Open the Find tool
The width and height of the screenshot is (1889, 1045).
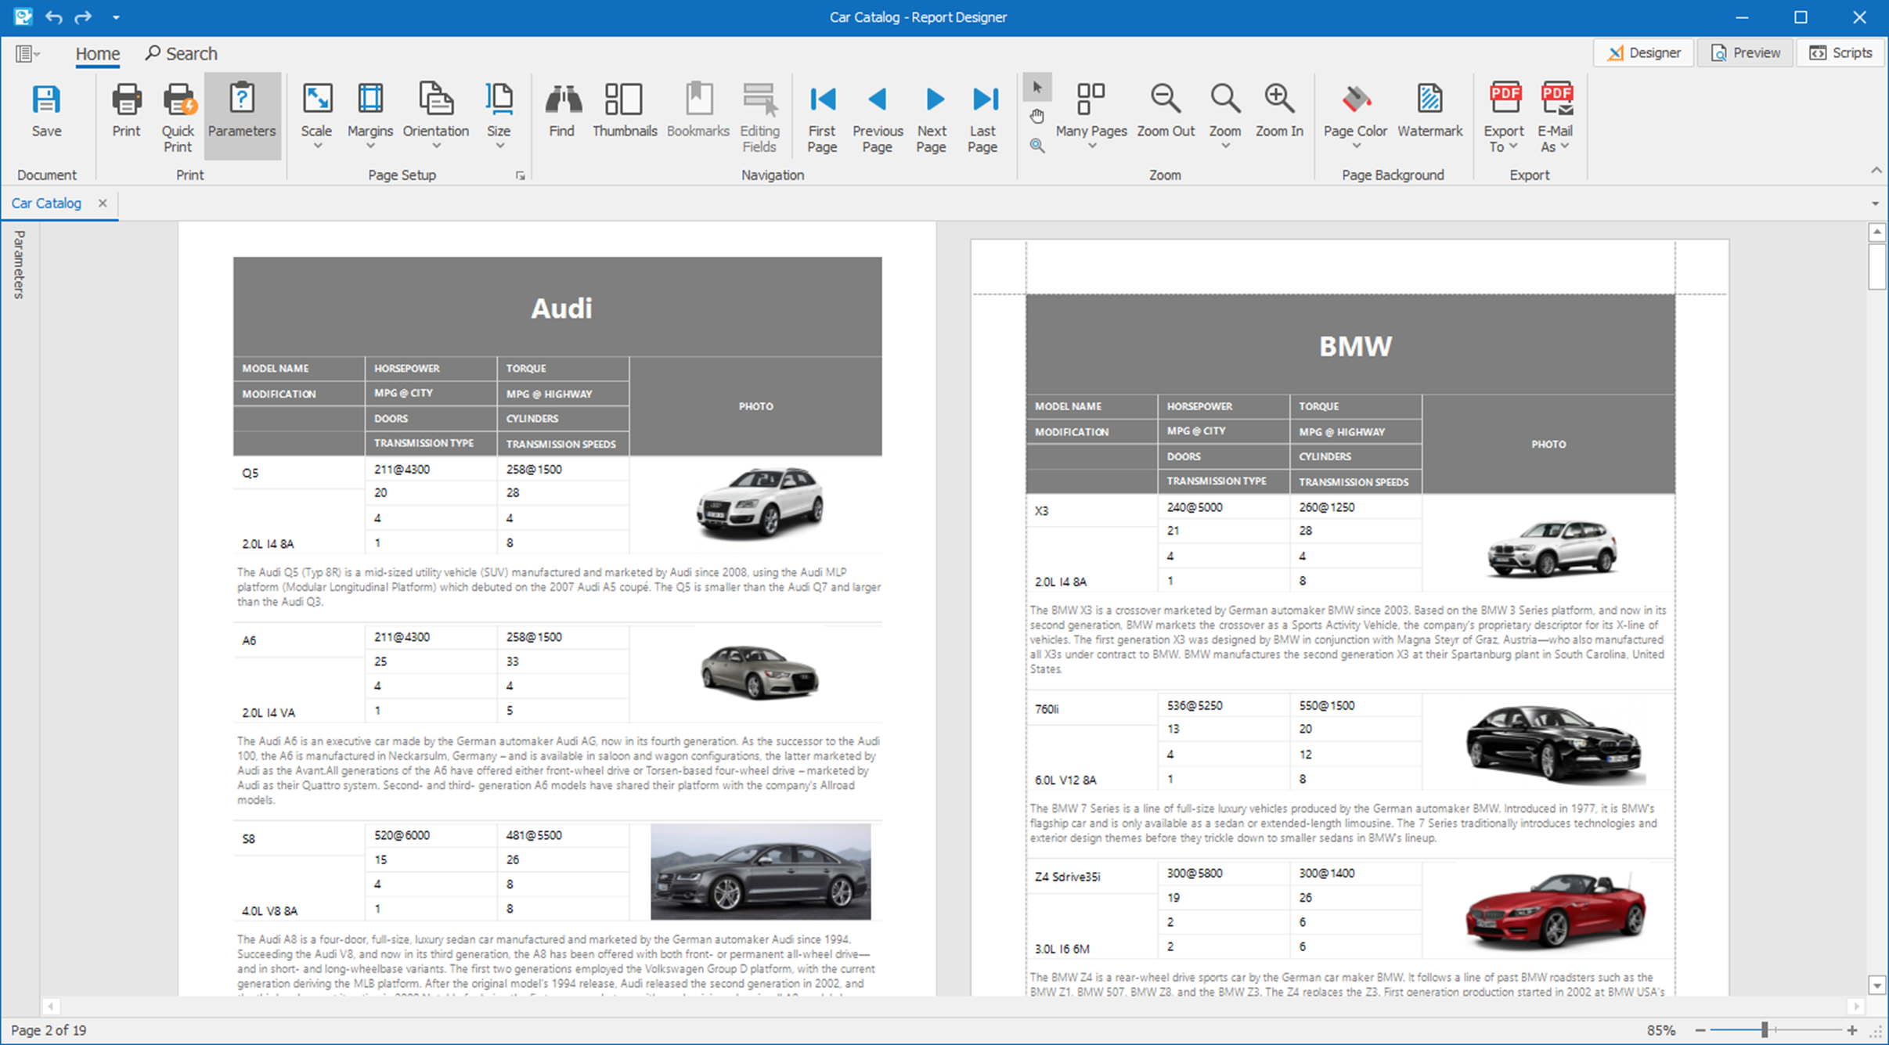561,112
